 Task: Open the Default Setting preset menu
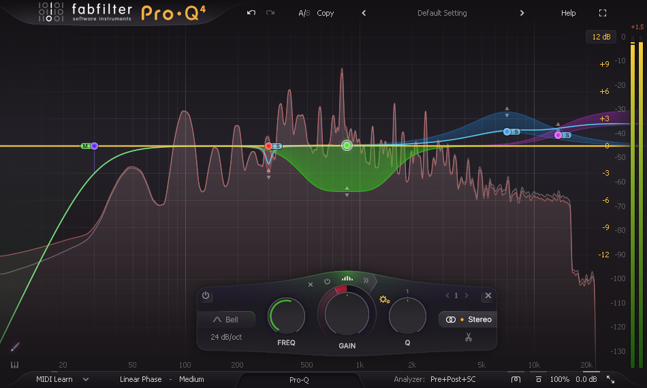(x=442, y=13)
